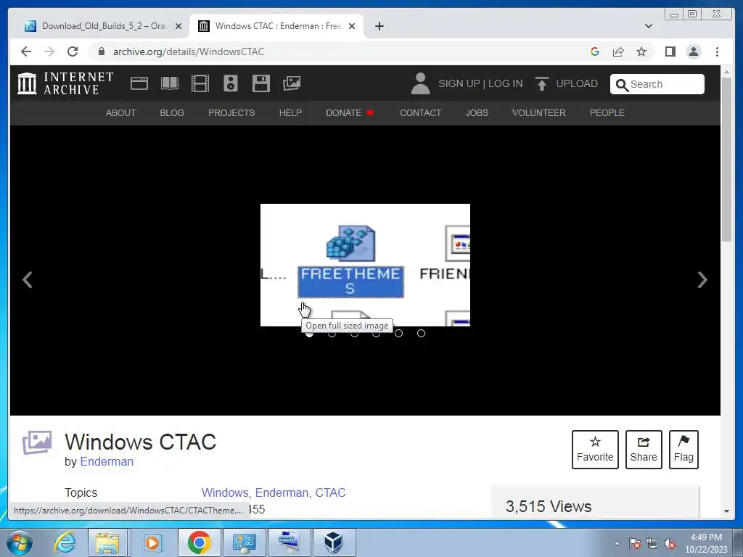The image size is (743, 557).
Task: Close the Windows CTAC tab
Action: [352, 26]
